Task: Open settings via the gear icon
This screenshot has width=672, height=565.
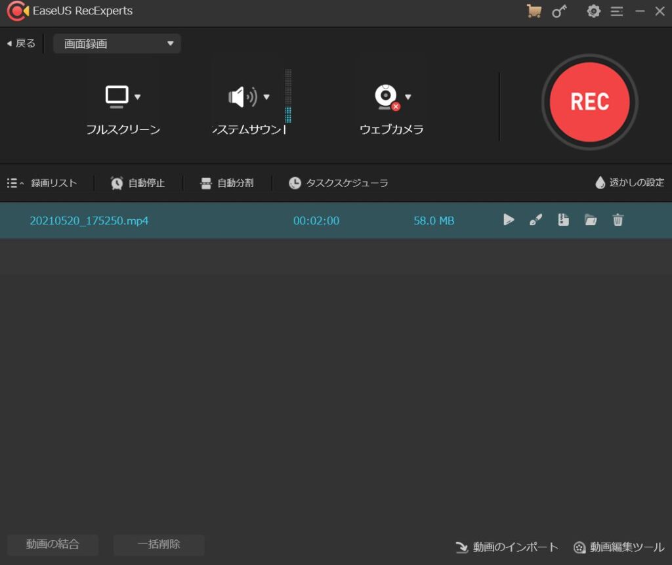Action: pos(593,11)
